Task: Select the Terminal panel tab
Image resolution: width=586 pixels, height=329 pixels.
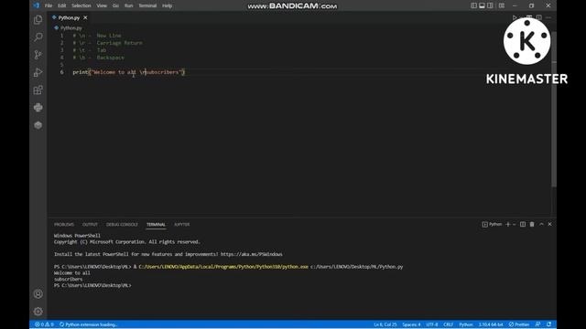Action: (156, 225)
